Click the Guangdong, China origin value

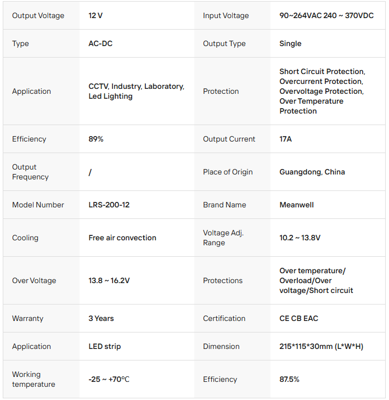(312, 172)
